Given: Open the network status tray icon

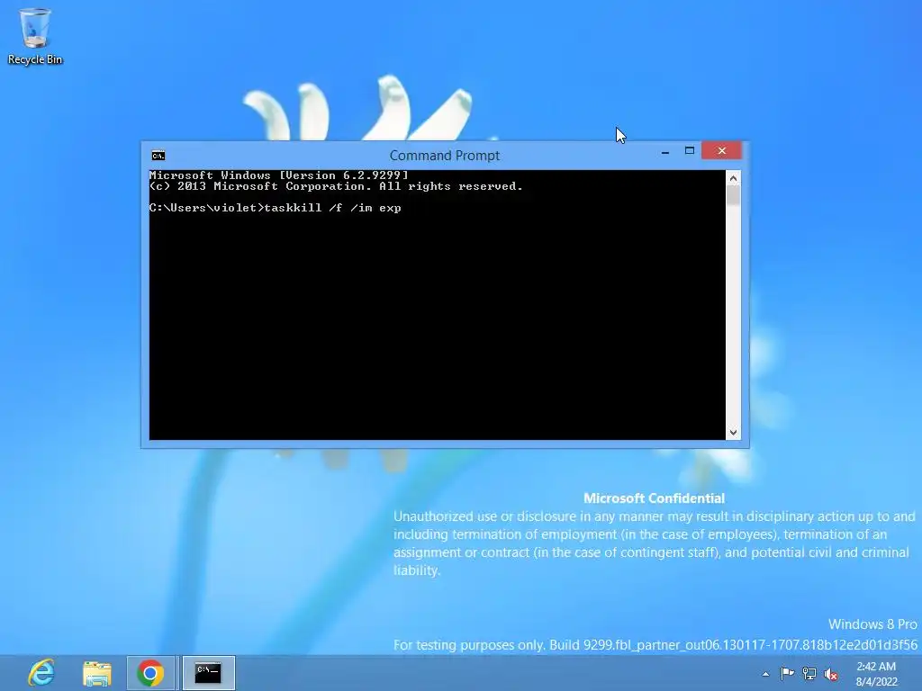Looking at the screenshot, I should coord(809,674).
